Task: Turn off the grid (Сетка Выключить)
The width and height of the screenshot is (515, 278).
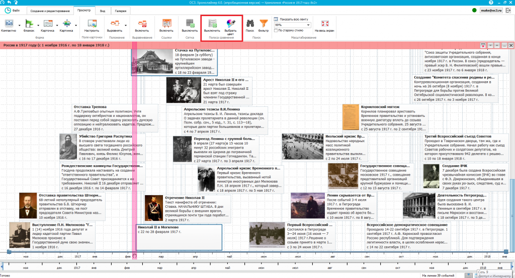Action: (190, 25)
